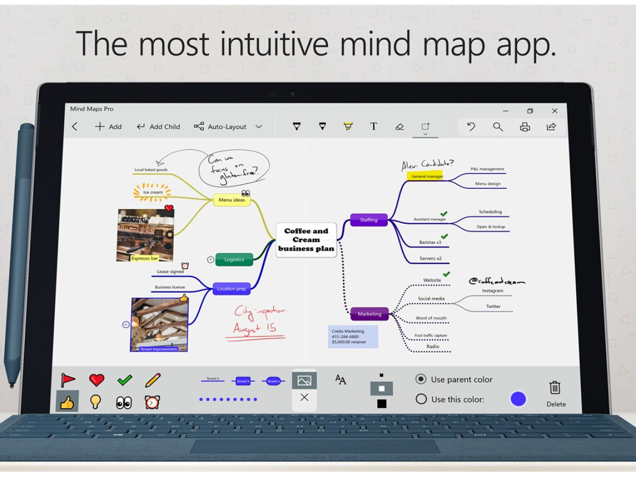
Task: Pick the rounded pill node style
Action: (x=273, y=381)
